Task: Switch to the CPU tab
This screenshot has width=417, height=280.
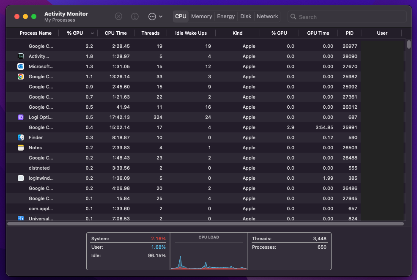Action: pyautogui.click(x=181, y=16)
